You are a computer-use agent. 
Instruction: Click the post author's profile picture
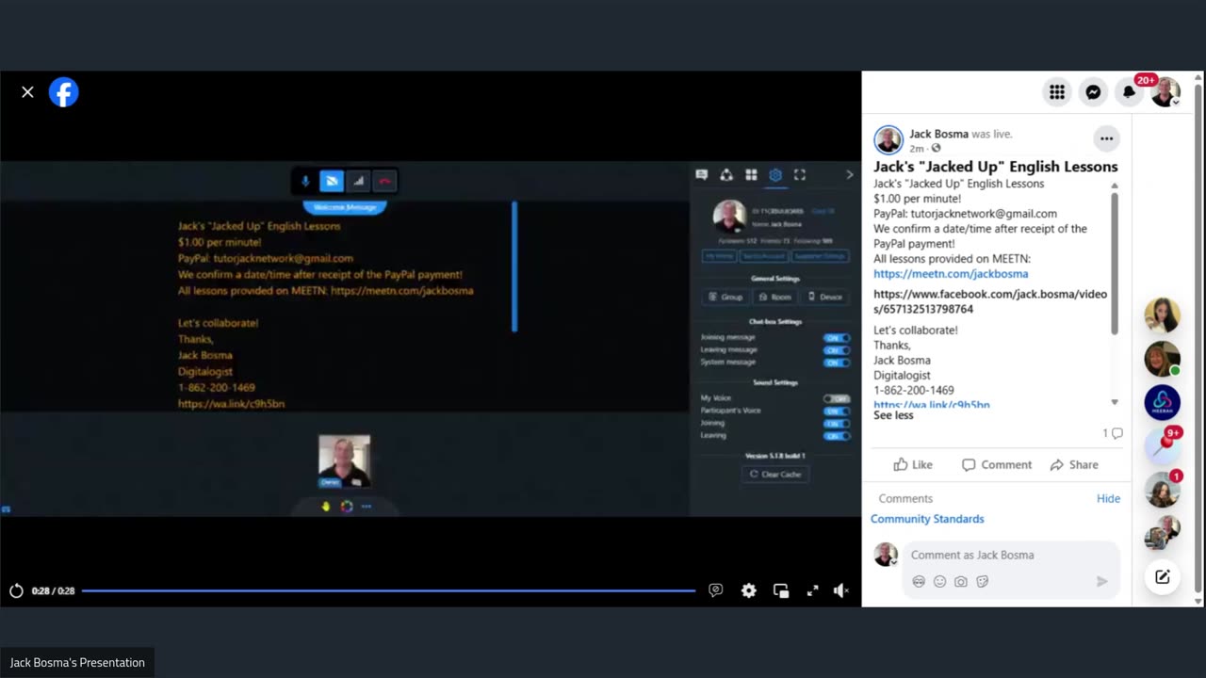click(x=888, y=139)
